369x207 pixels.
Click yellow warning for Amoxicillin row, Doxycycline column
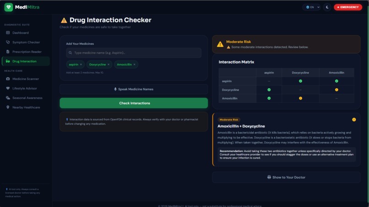point(300,98)
